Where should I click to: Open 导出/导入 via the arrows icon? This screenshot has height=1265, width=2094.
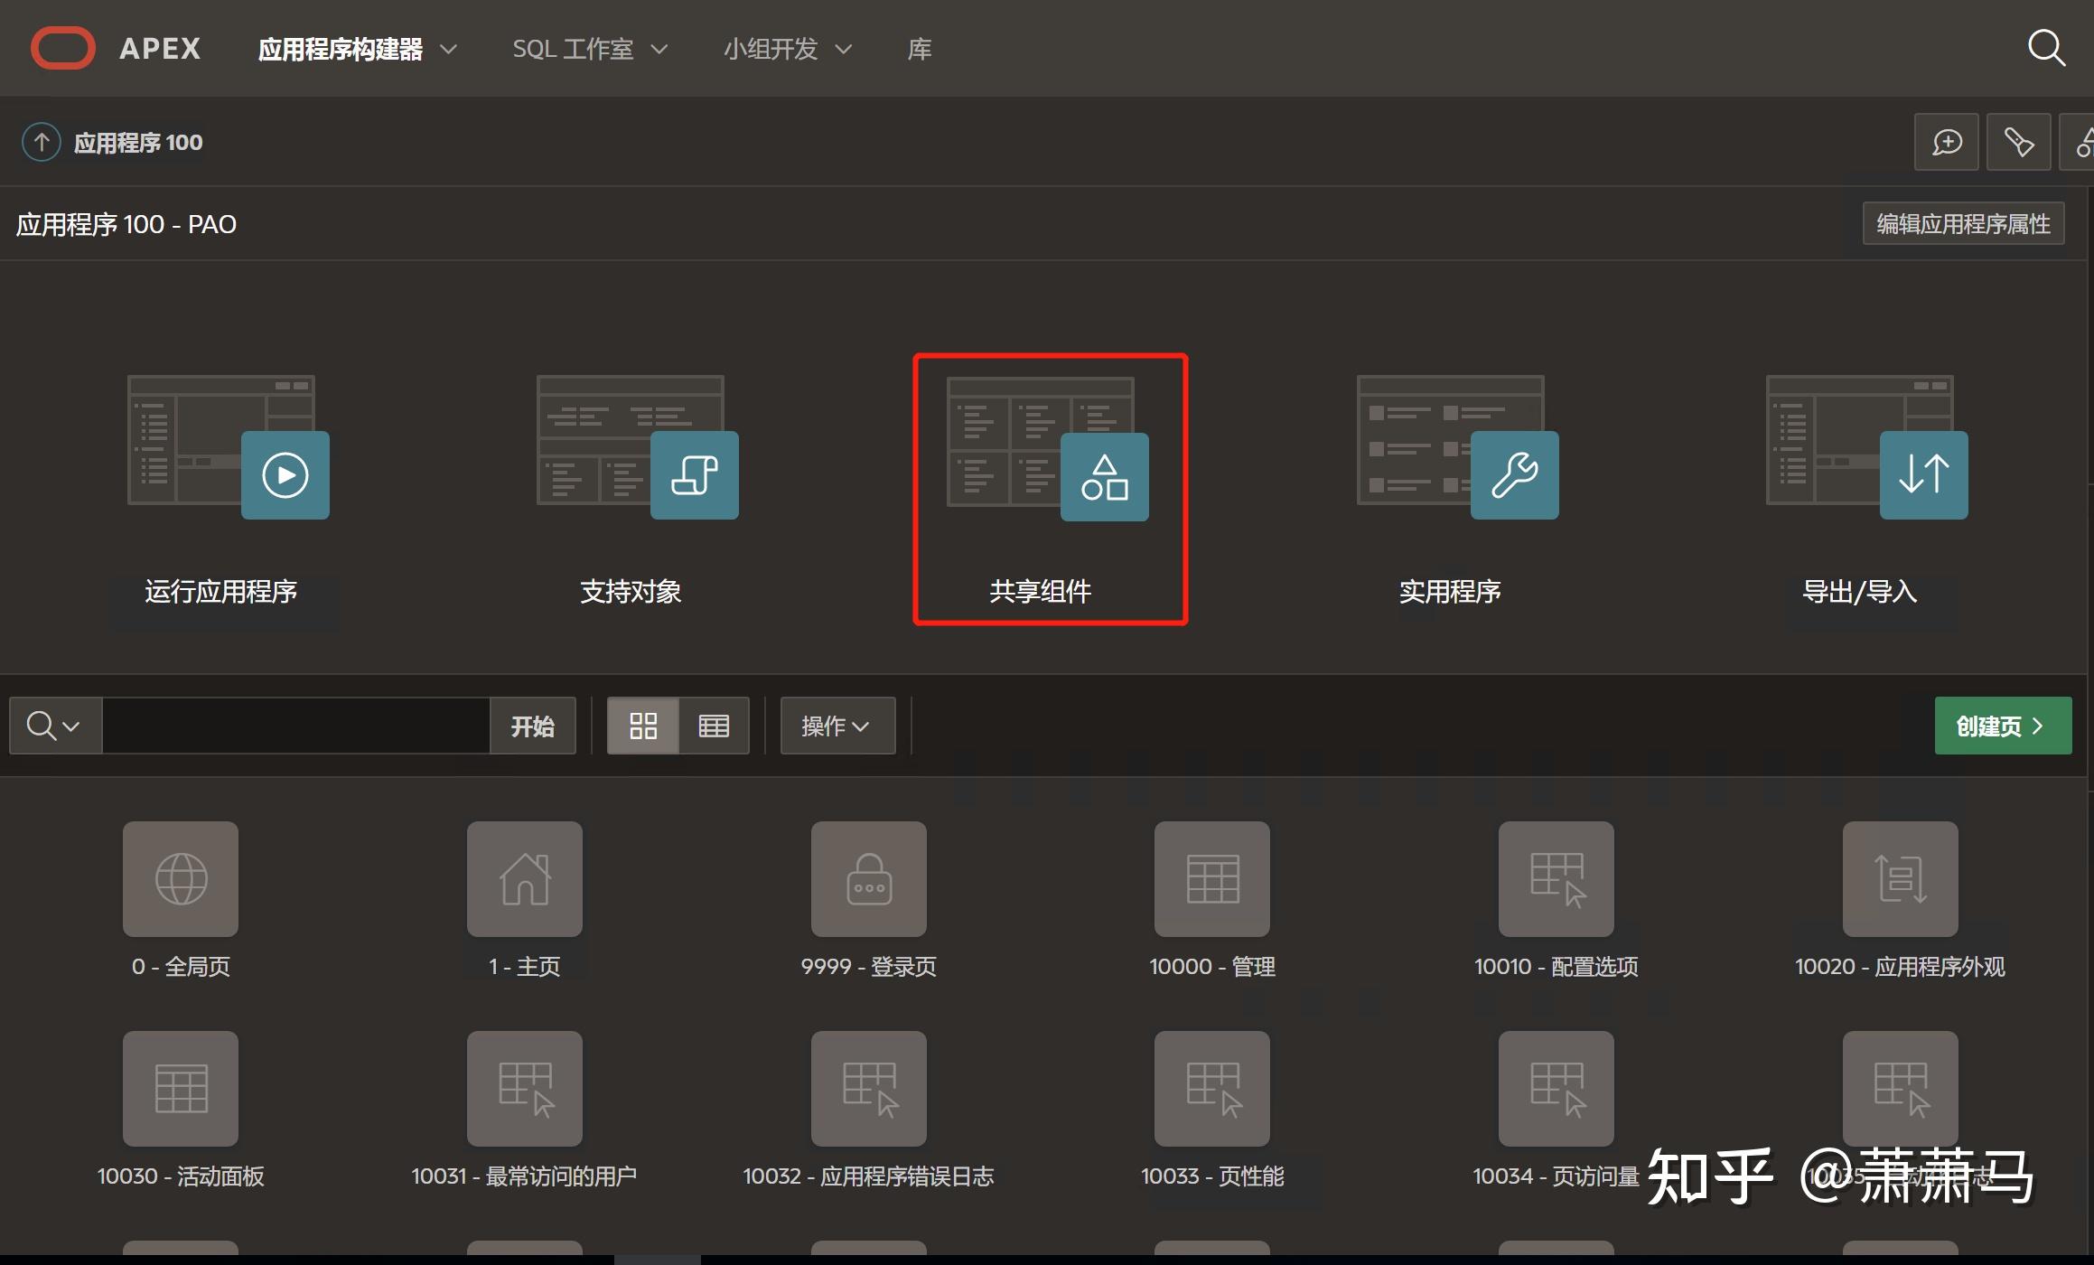1923,474
